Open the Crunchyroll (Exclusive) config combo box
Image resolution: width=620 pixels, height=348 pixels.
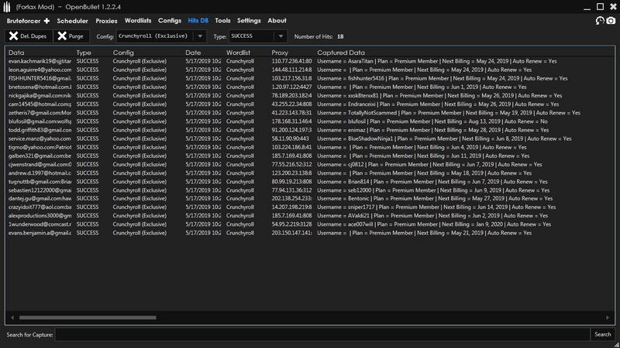[x=161, y=36]
